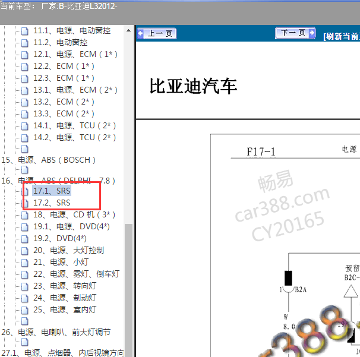The width and height of the screenshot is (360, 357).
Task: Select the 17.2、SRS entry
Action: (x=52, y=203)
